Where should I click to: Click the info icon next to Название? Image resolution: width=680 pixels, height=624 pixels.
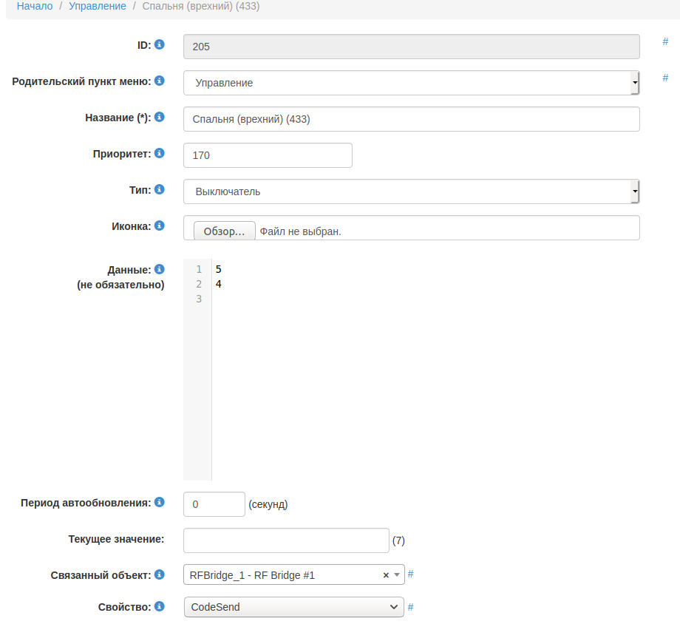pos(159,117)
